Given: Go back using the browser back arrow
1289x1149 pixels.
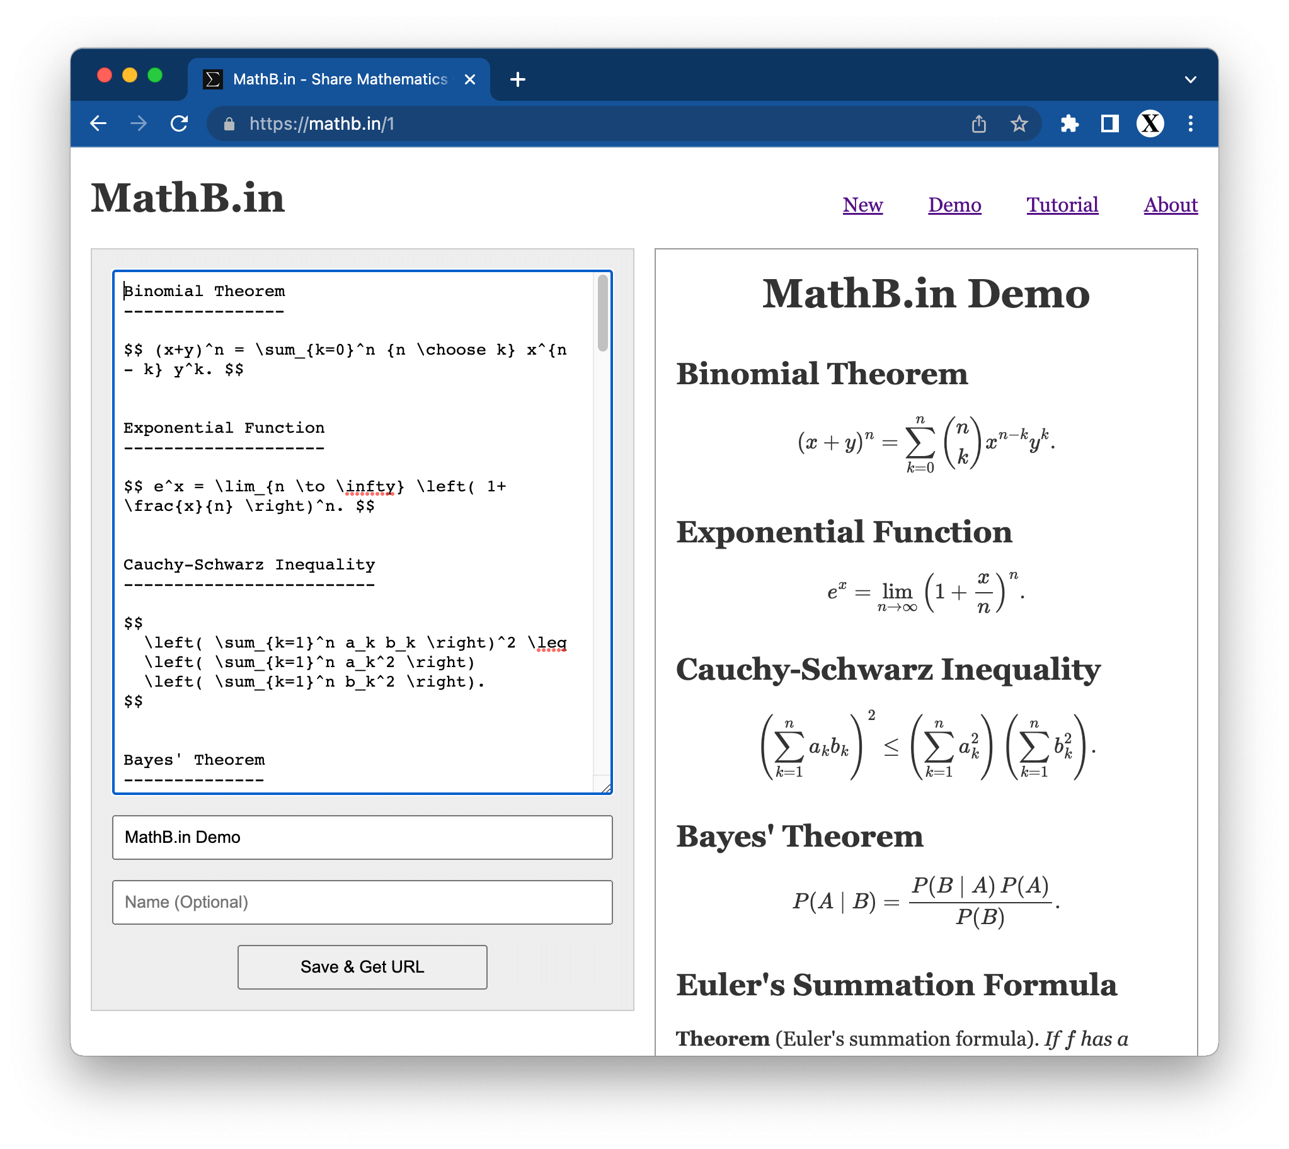Looking at the screenshot, I should coord(98,123).
